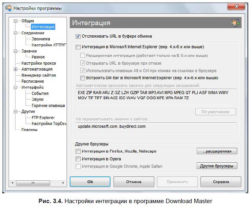Open 'Менеджер сайтов' settings section
This screenshot has width=251, height=207.
pyautogui.click(x=38, y=75)
